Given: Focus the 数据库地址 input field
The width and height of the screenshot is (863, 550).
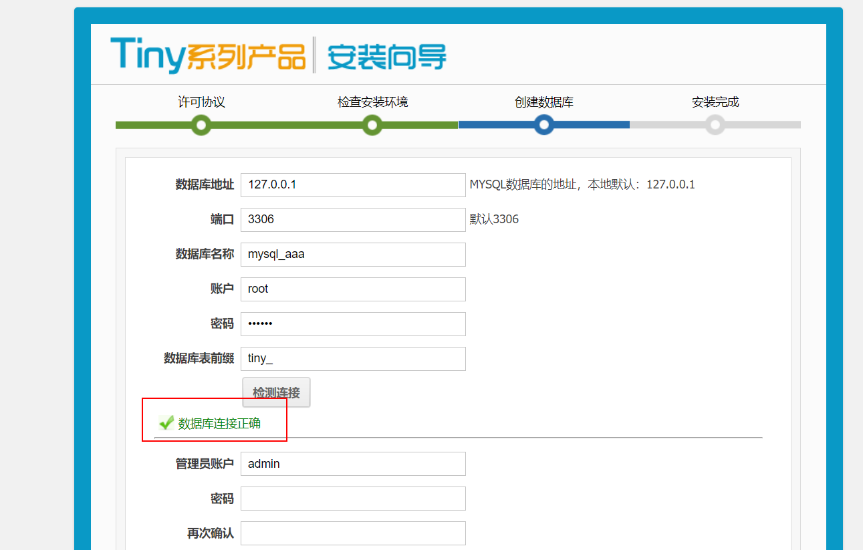Looking at the screenshot, I should click(x=353, y=185).
